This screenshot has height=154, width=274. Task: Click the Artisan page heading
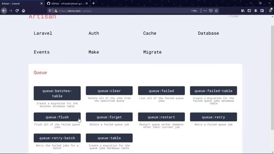coord(42,17)
